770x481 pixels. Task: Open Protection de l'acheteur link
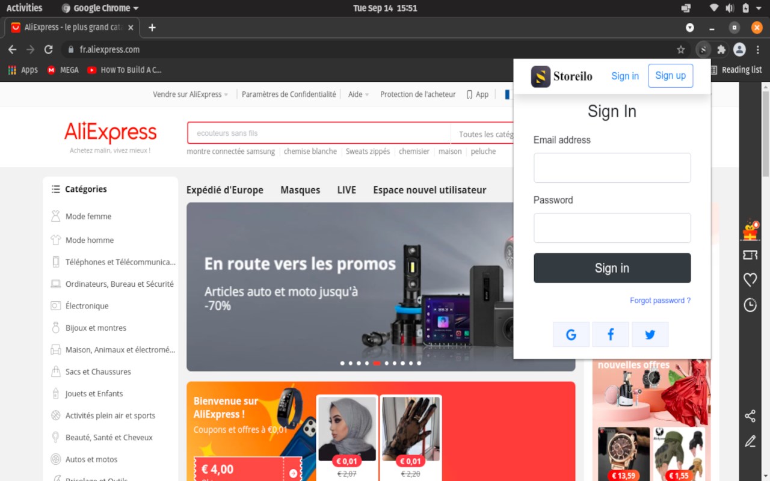[418, 94]
